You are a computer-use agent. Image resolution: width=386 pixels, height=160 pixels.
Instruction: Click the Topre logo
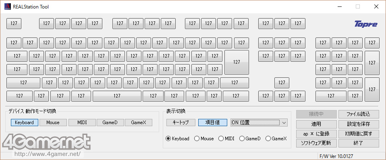tap(365, 24)
